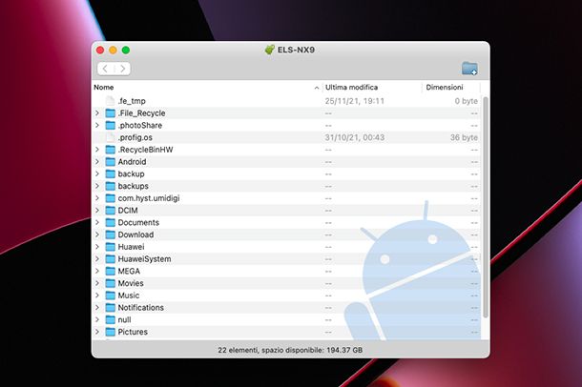Select the Huawei folder name
Image resolution: width=582 pixels, height=387 pixels.
click(x=131, y=247)
